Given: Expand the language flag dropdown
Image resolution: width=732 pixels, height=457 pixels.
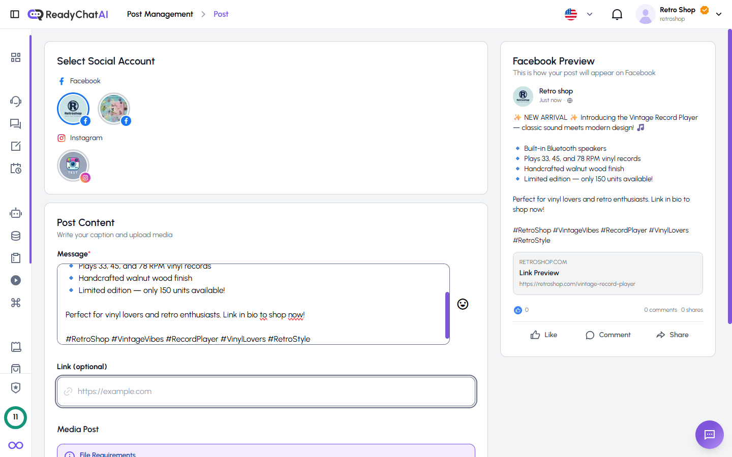Looking at the screenshot, I should click(578, 14).
